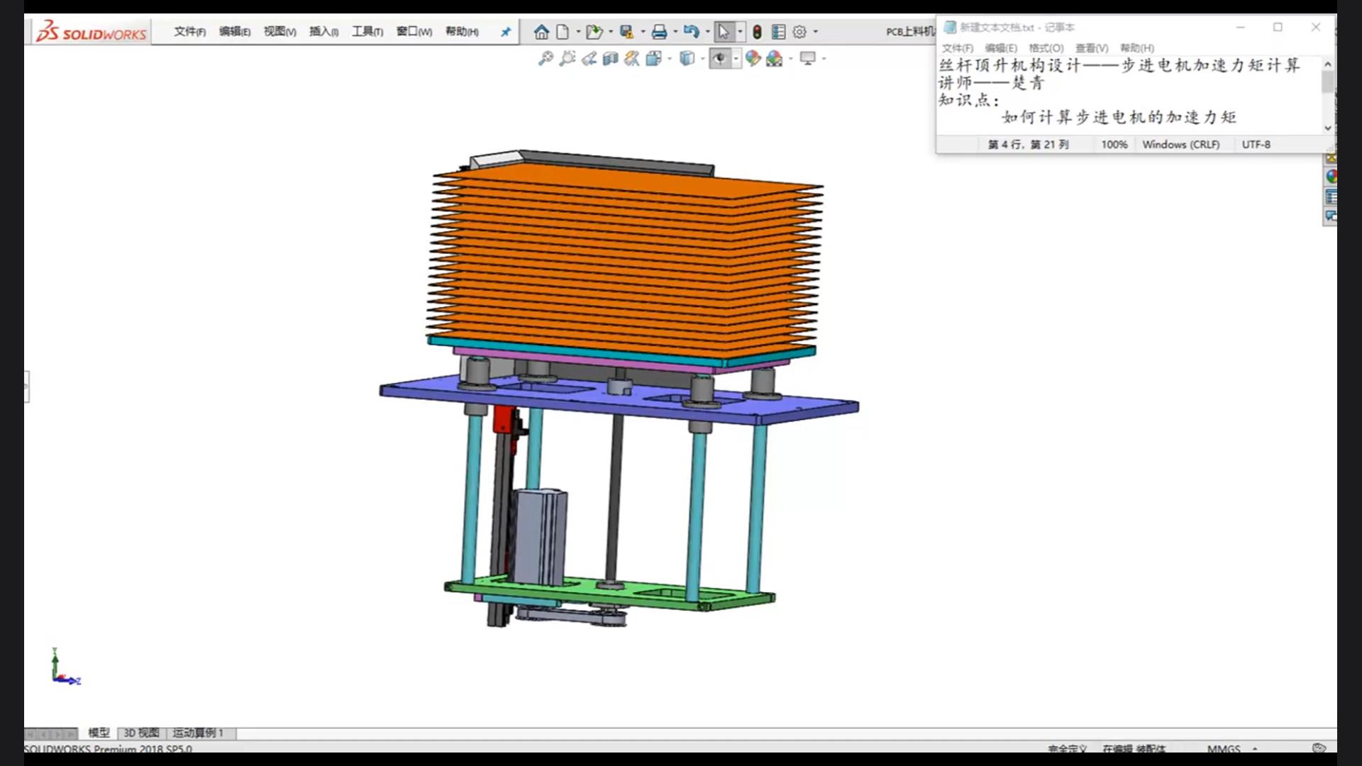Click Notepad scrollbar down arrow
The width and height of the screenshot is (1362, 766).
click(x=1328, y=128)
